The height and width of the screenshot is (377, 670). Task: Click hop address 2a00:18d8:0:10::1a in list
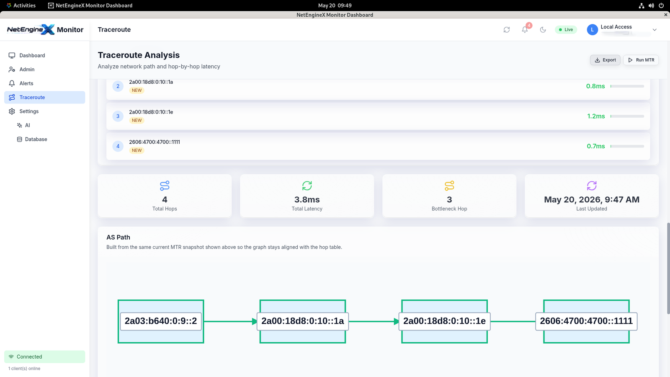click(151, 82)
